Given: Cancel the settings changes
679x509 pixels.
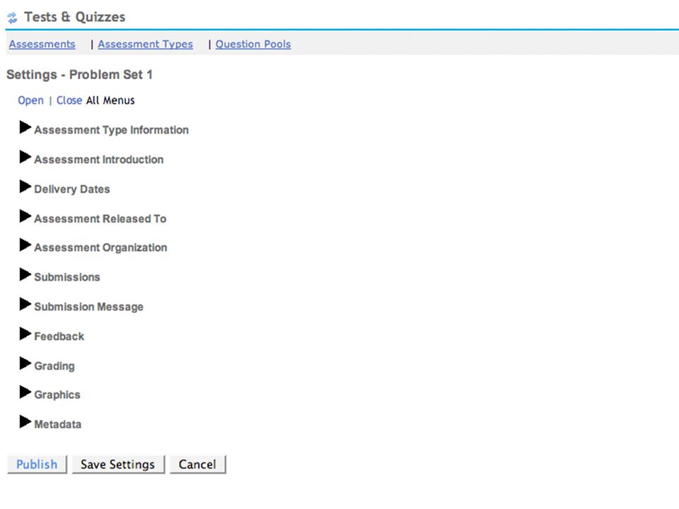Looking at the screenshot, I should [197, 464].
